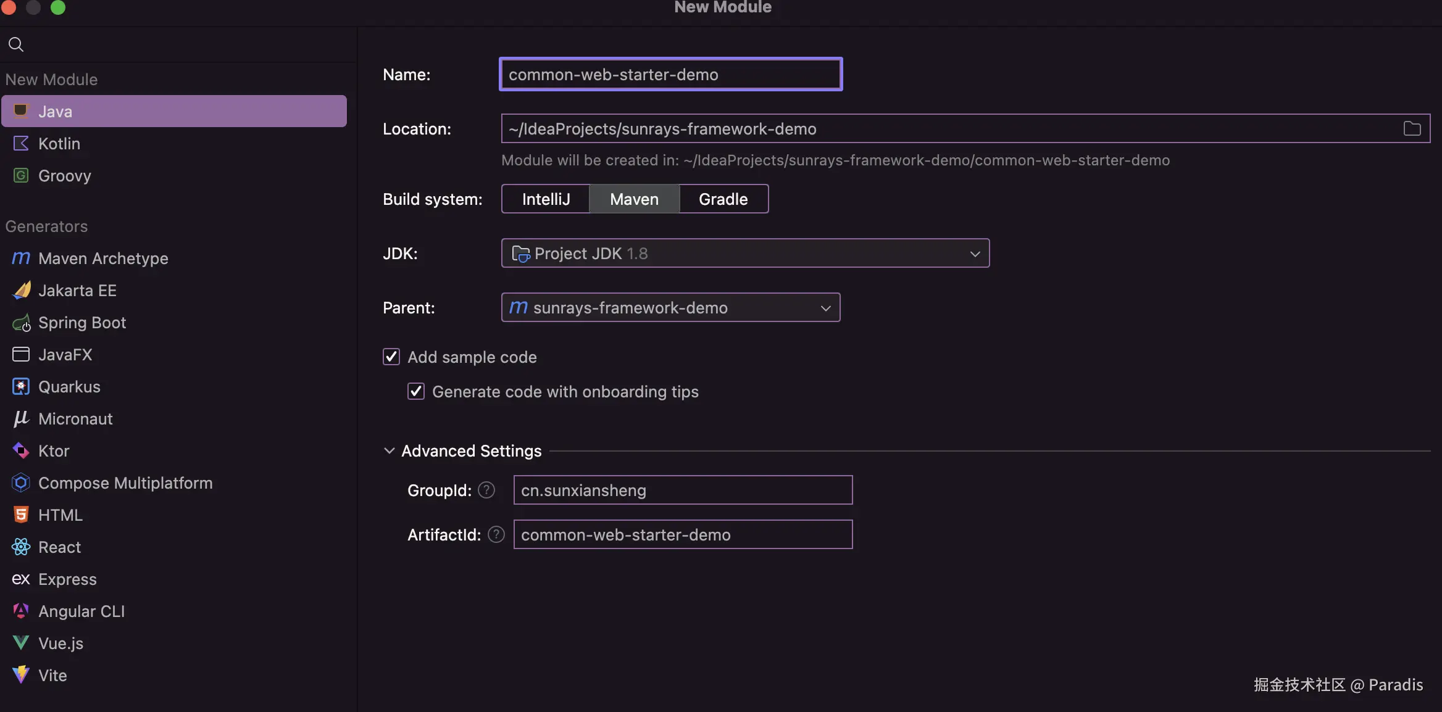Select the Vue.js generator icon
1442x712 pixels.
coord(21,643)
